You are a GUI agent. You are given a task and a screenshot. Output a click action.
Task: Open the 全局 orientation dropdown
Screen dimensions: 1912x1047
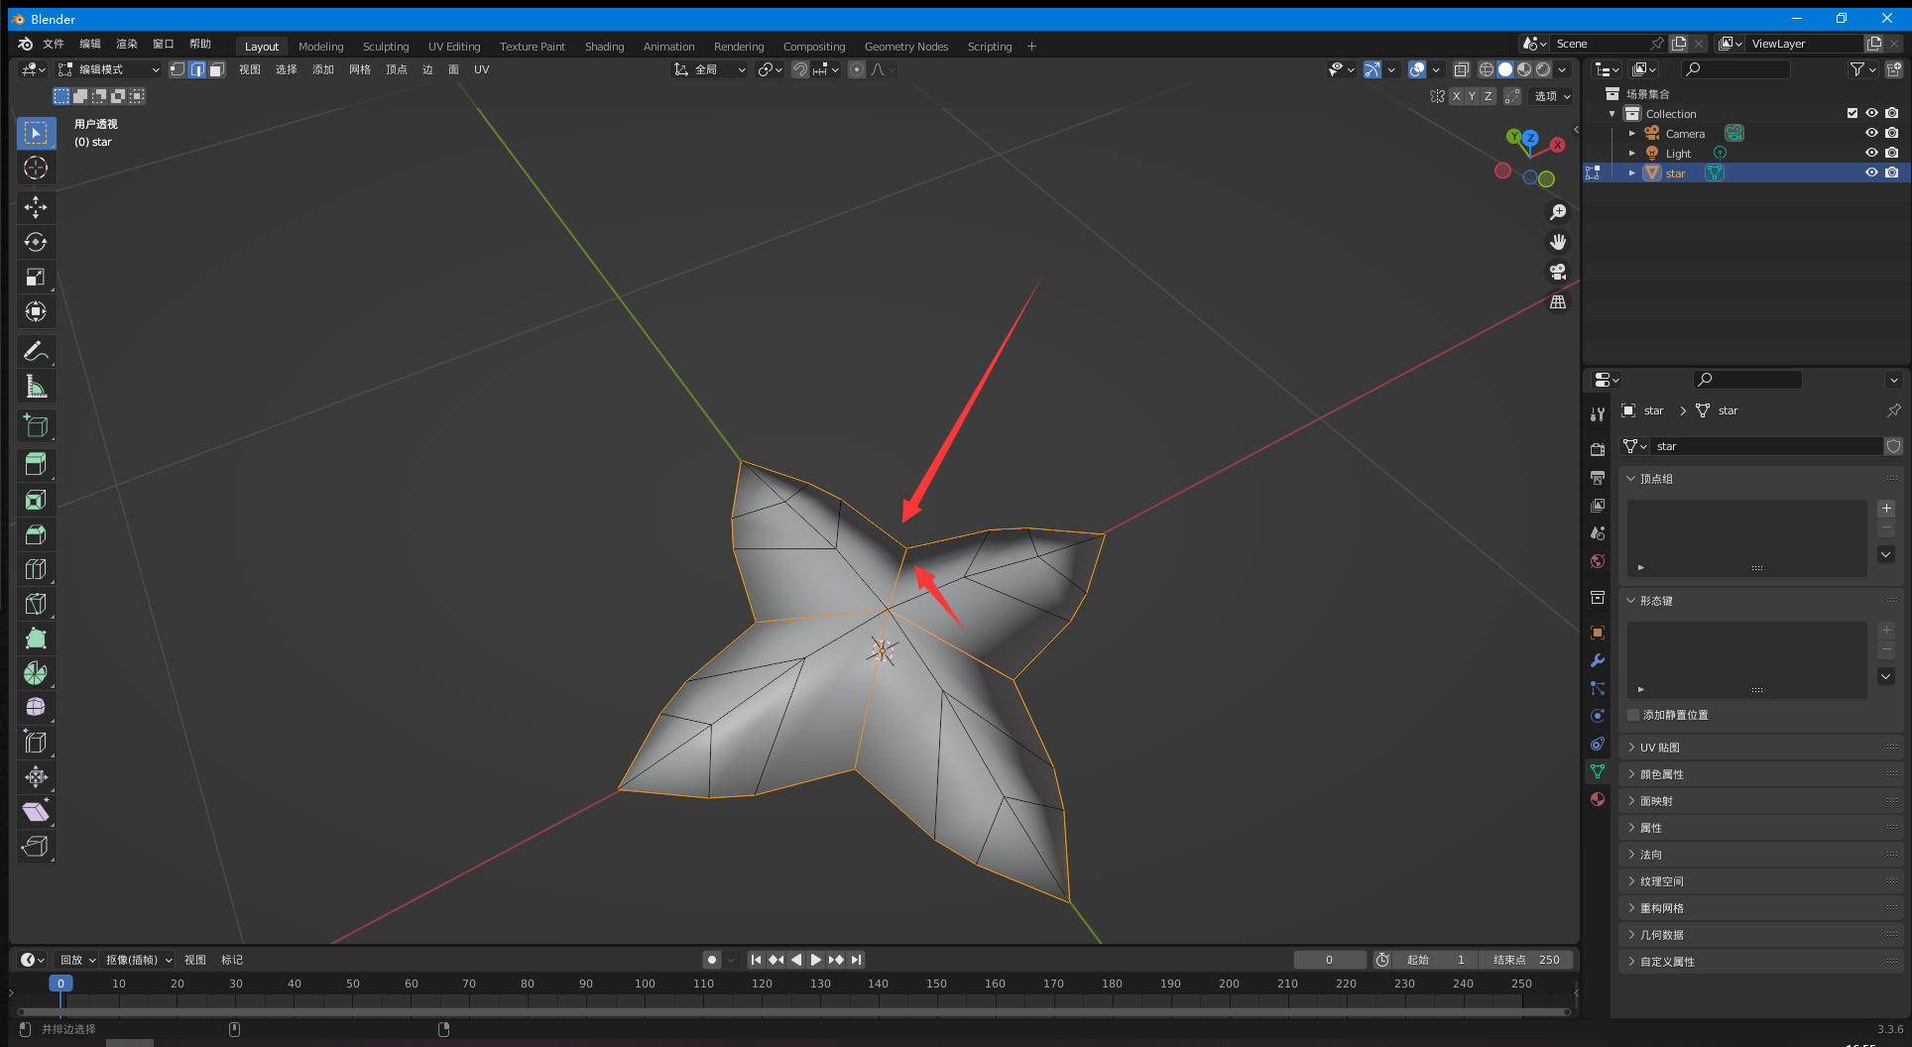click(x=709, y=69)
